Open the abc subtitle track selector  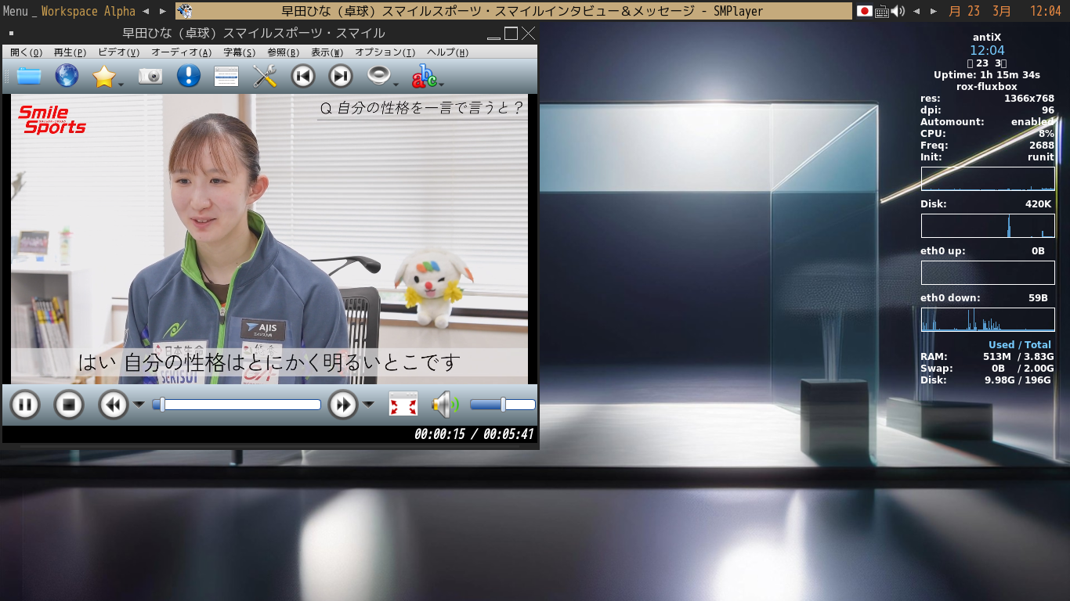[x=425, y=76]
